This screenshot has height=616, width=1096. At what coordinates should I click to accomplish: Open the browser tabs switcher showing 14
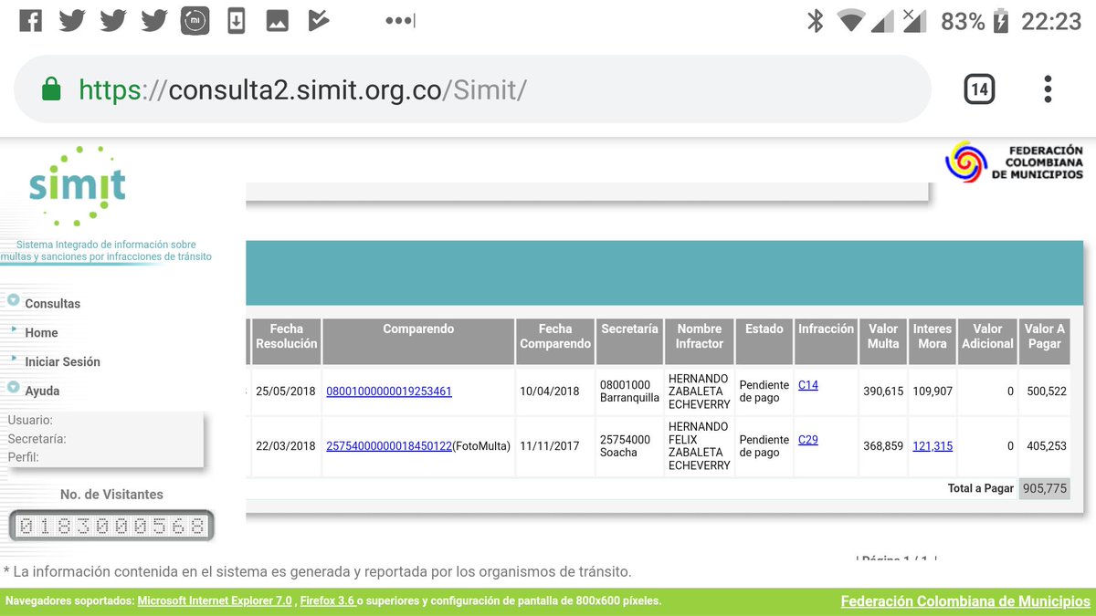click(x=979, y=89)
